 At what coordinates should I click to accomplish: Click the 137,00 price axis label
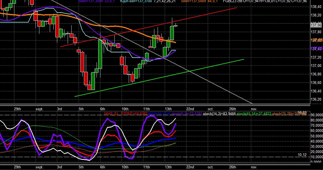[x=316, y=66]
